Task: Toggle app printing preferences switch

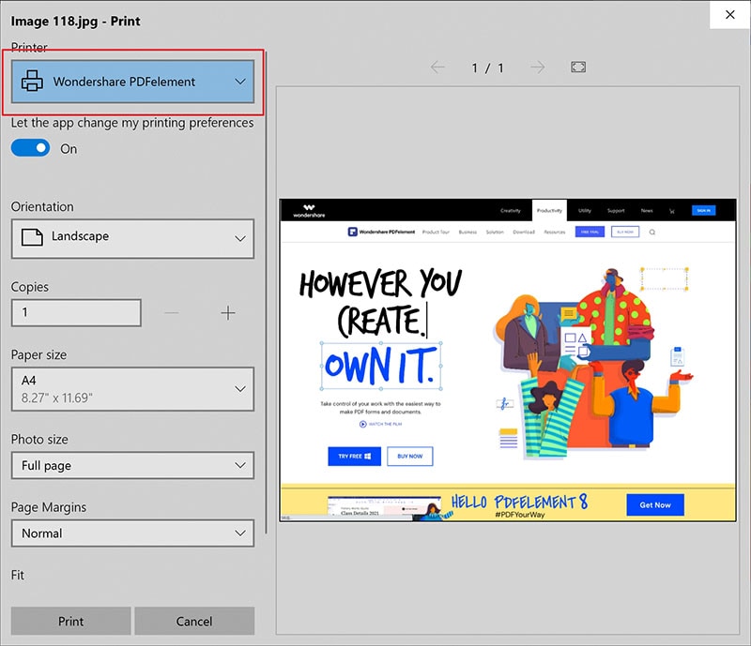Action: (30, 148)
